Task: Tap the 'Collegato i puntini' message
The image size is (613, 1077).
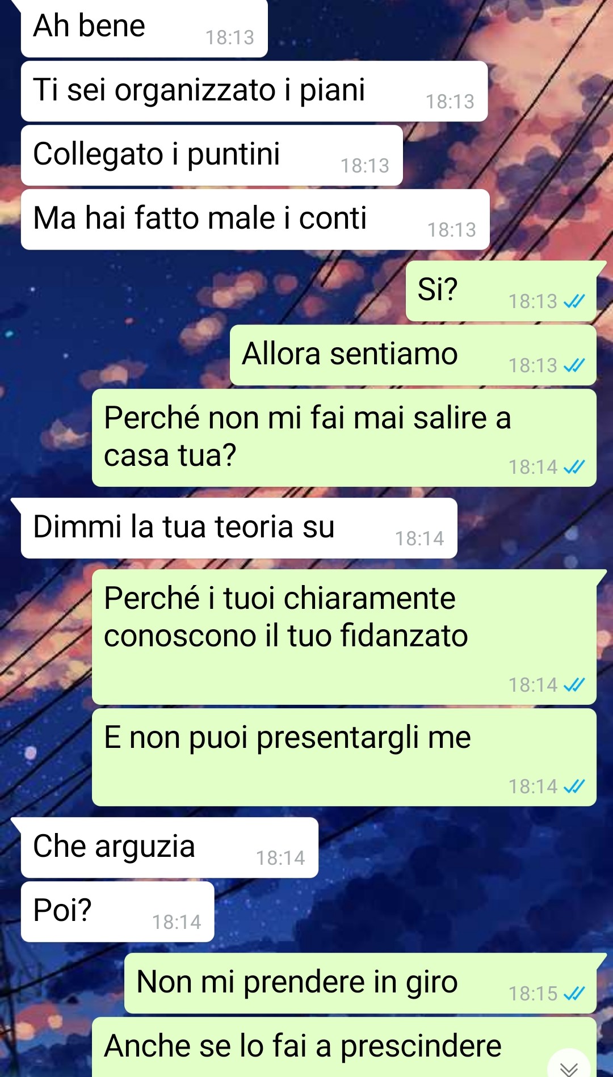Action: coord(212,155)
